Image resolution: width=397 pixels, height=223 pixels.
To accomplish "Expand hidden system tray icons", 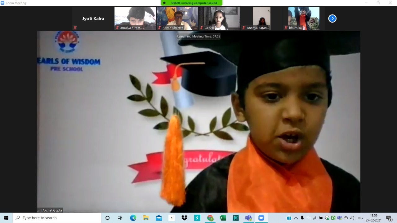I will coord(296,218).
